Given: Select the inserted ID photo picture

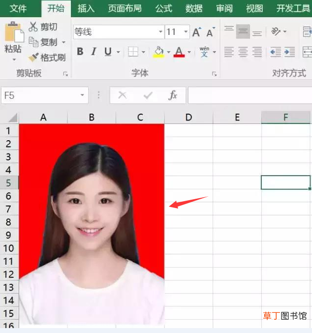Looking at the screenshot, I should (x=92, y=224).
